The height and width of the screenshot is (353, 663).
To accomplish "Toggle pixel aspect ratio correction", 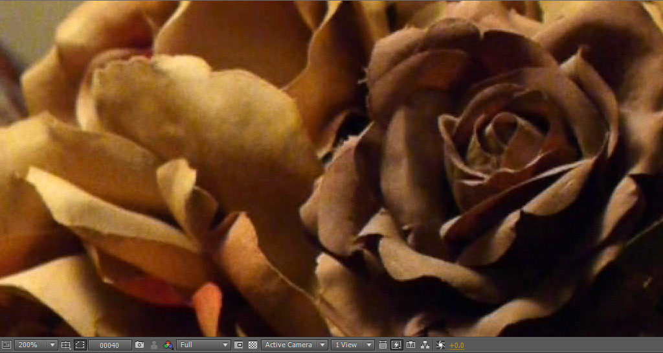I will (383, 345).
